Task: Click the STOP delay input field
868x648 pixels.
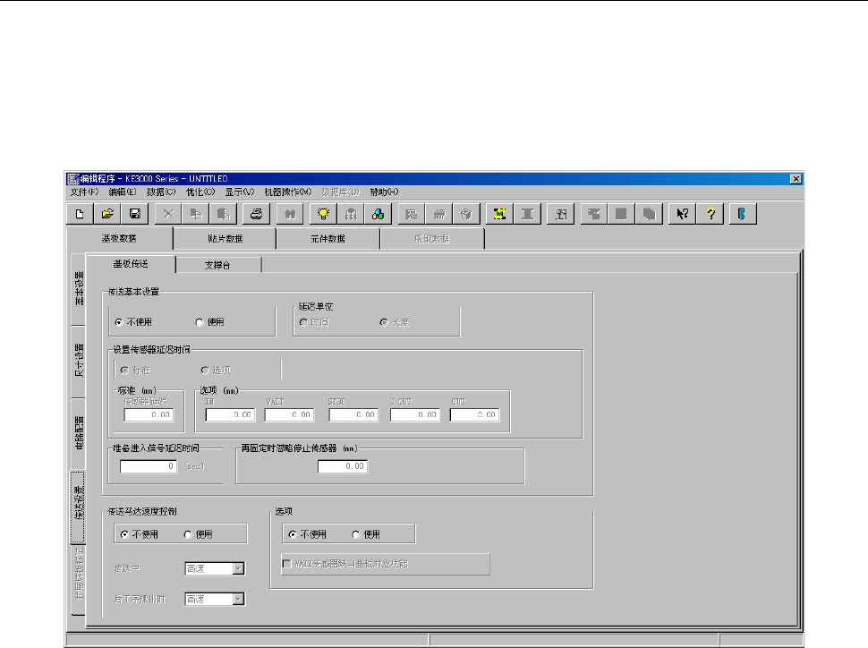Action: pos(353,414)
